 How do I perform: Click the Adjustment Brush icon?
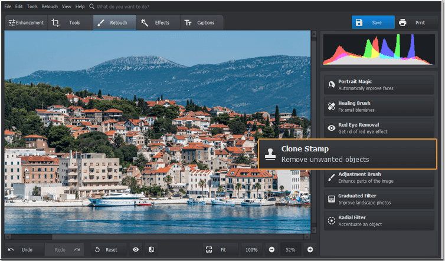point(331,177)
